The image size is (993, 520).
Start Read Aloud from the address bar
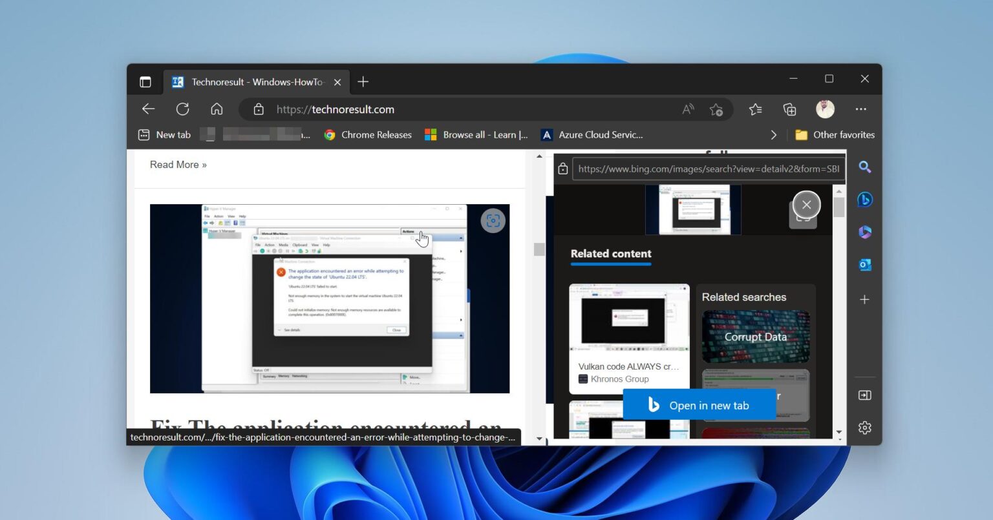click(688, 109)
